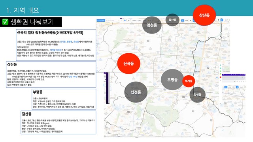Select the red 산곡동 circle on map
Viewport: 253px width, 142px height.
128,64
